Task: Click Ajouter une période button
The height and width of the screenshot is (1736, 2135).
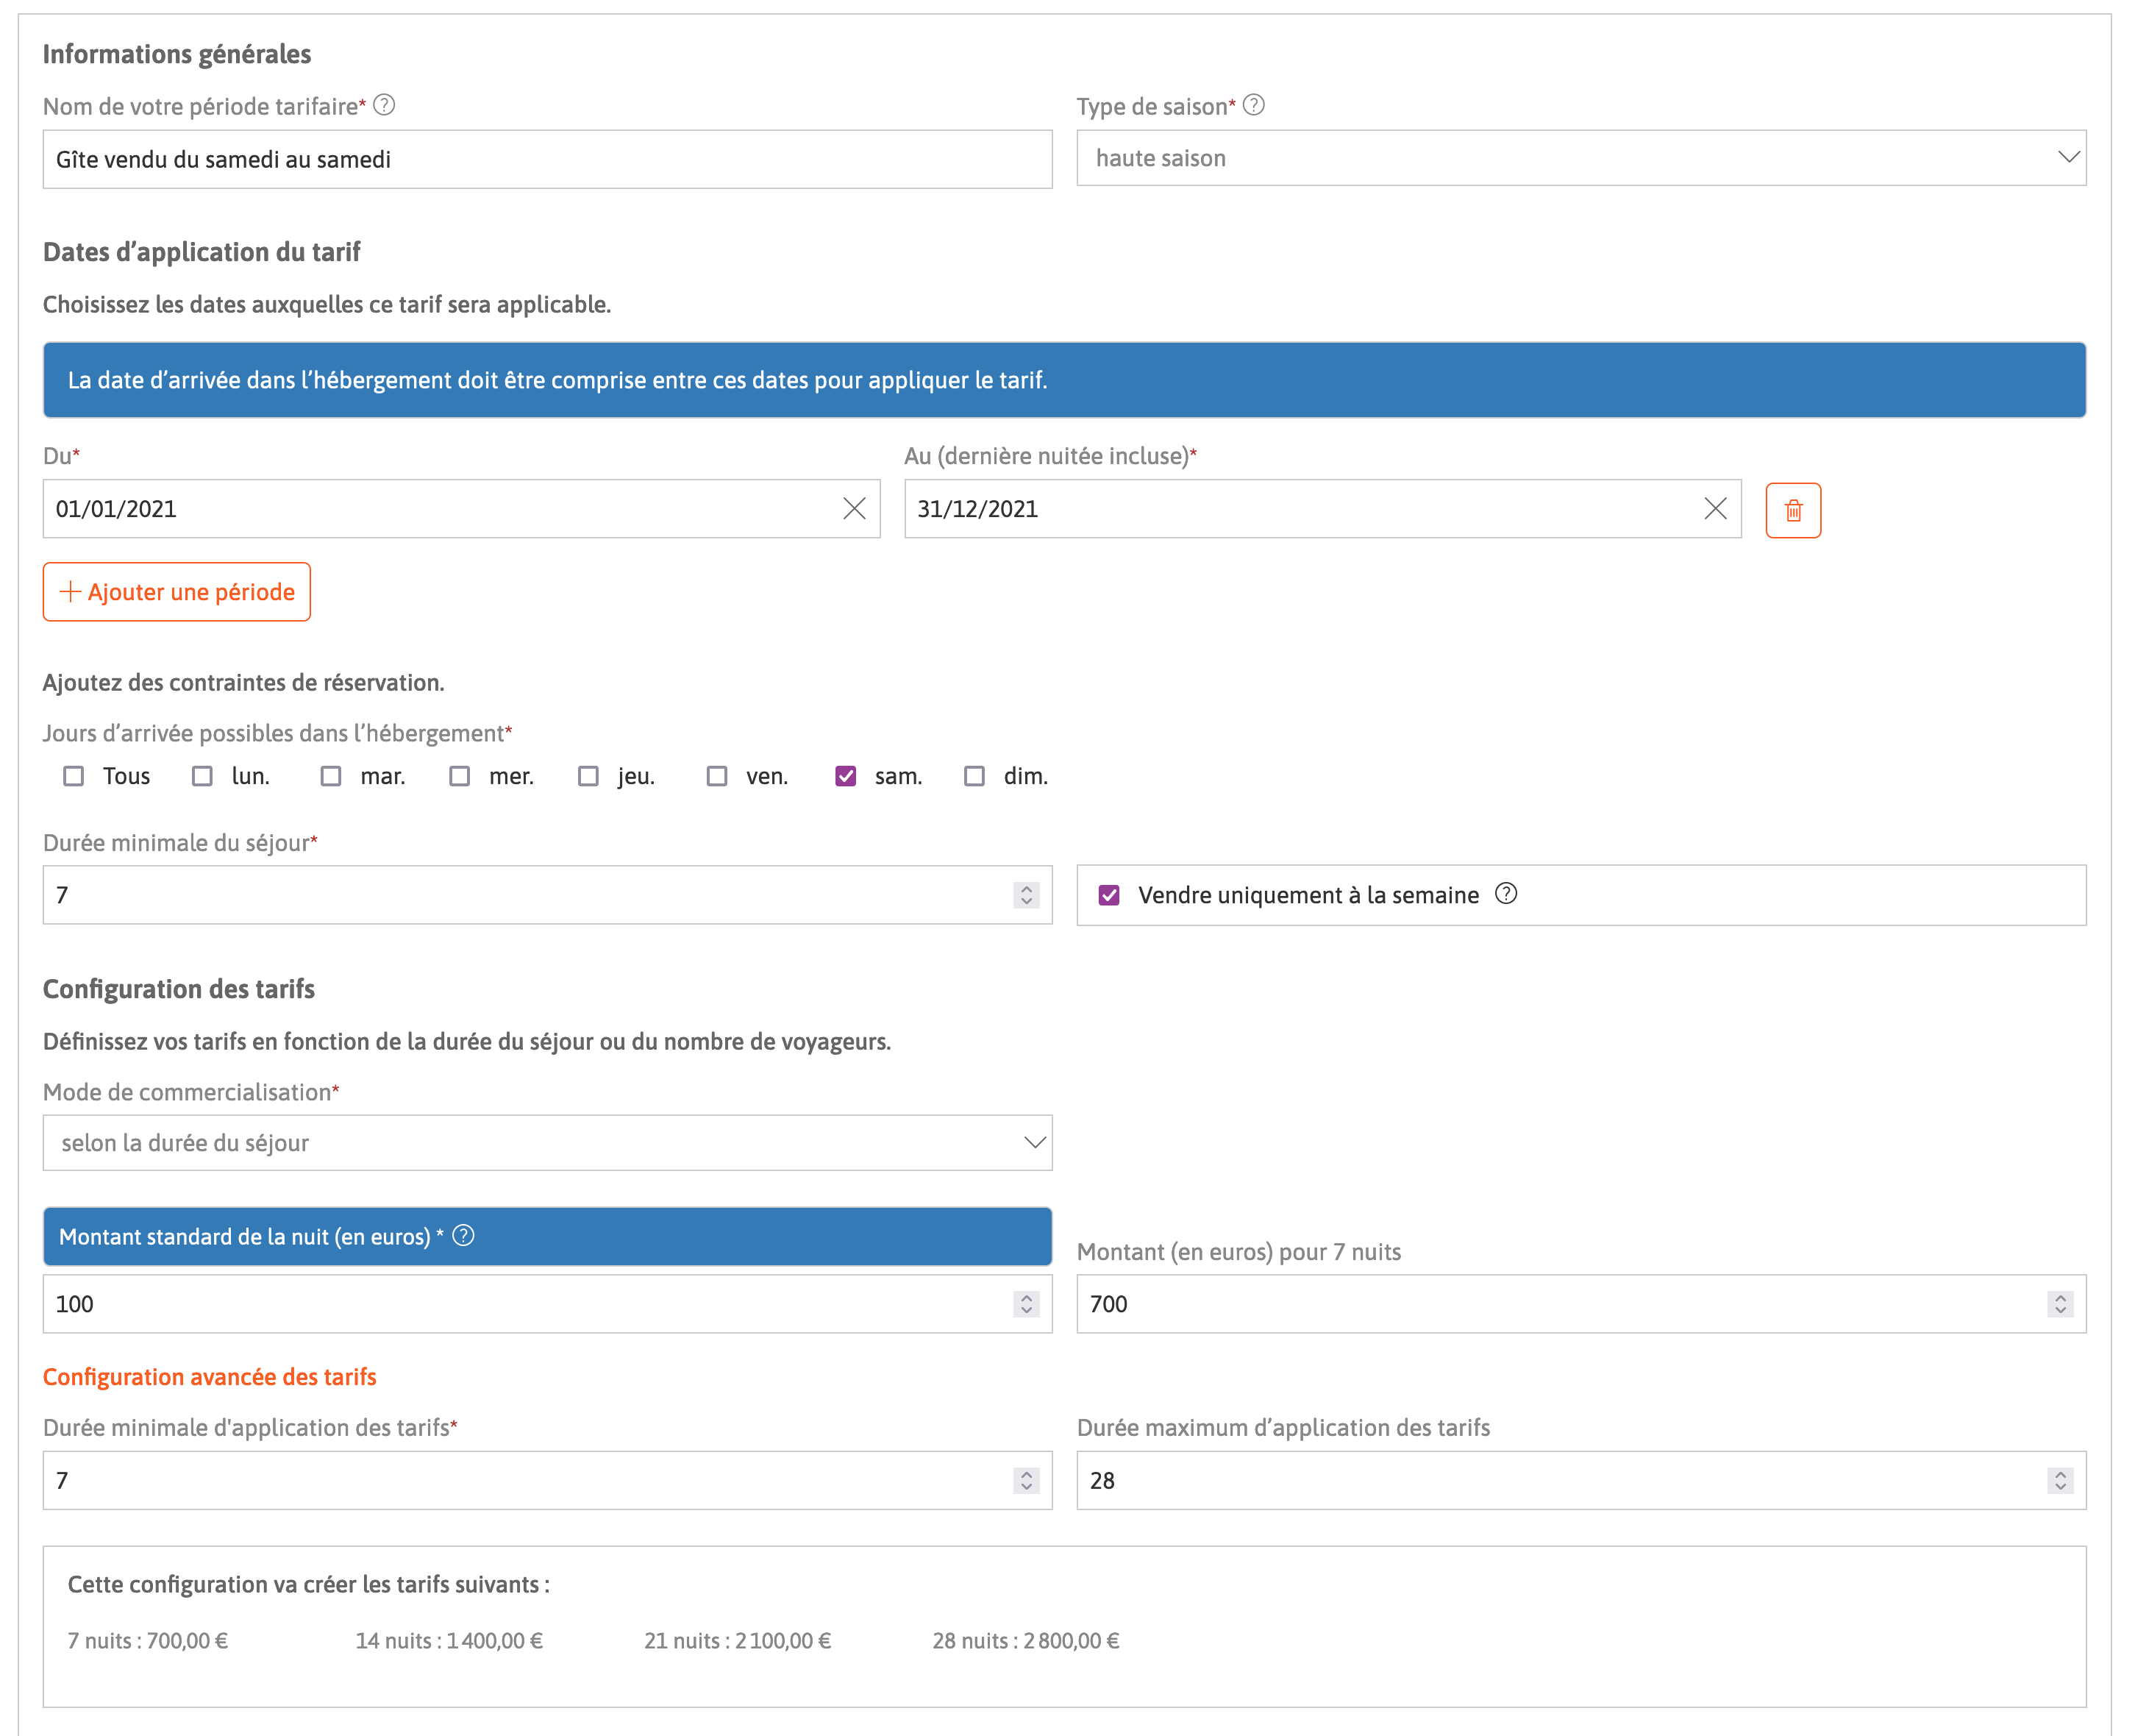Action: coord(177,592)
